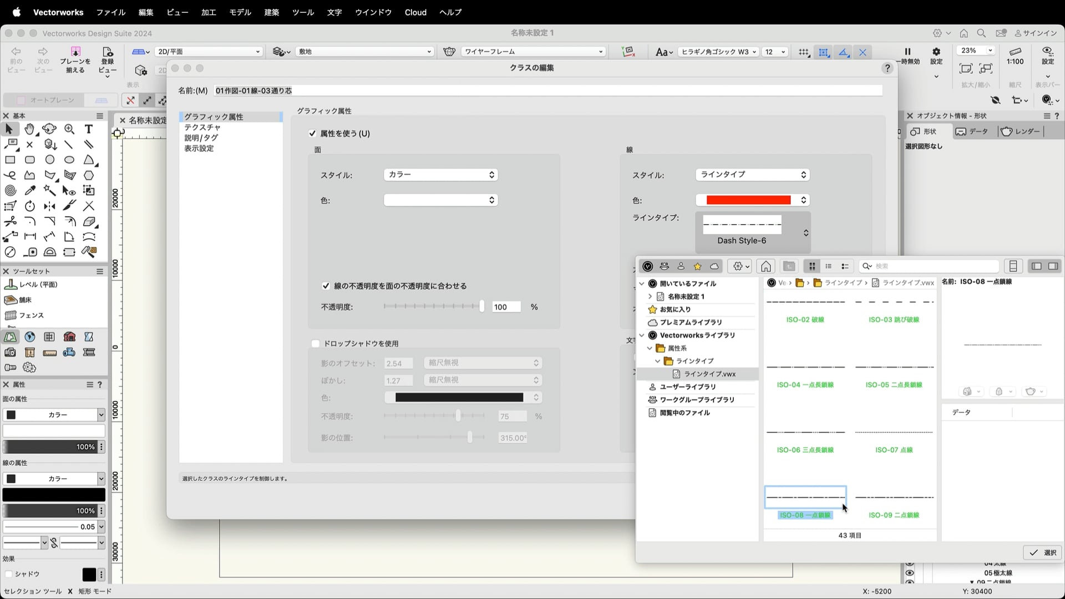Click the snap-to-grid icon in toolbar
The height and width of the screenshot is (599, 1065).
click(804, 52)
